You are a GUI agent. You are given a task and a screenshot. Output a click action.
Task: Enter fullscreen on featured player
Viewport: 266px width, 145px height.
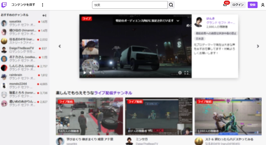pyautogui.click(x=186, y=73)
